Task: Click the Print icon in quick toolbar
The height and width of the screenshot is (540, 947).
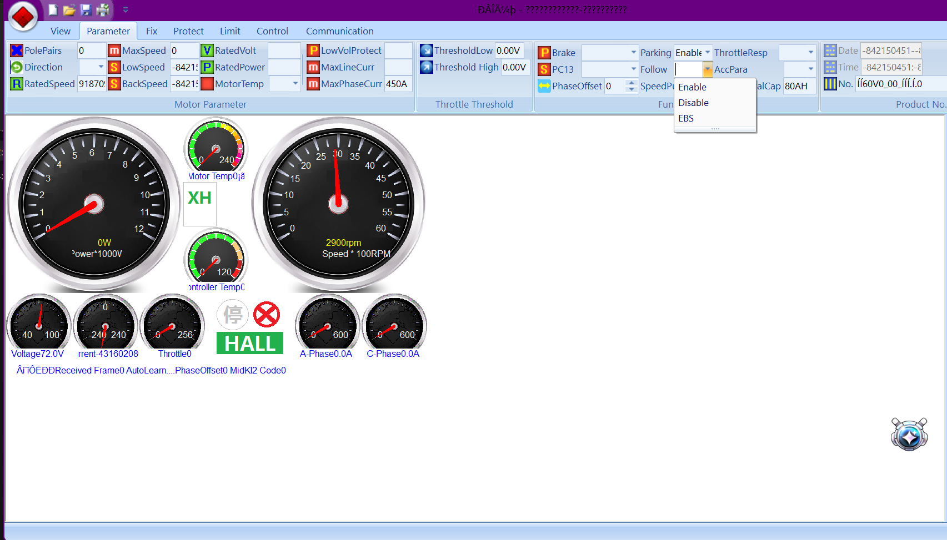Action: (x=103, y=9)
